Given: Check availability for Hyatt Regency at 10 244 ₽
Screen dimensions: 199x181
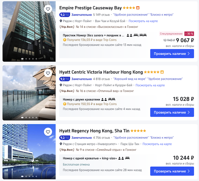Looking at the screenshot, I should [x=172, y=171].
